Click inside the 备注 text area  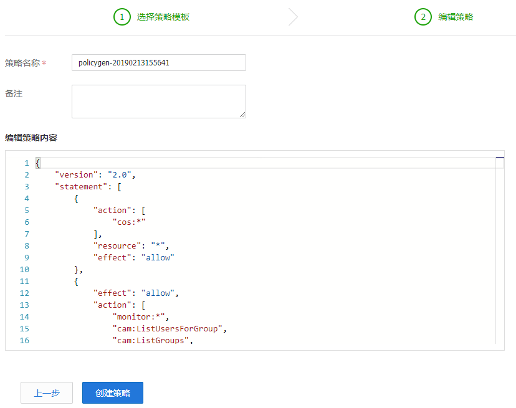click(158, 101)
